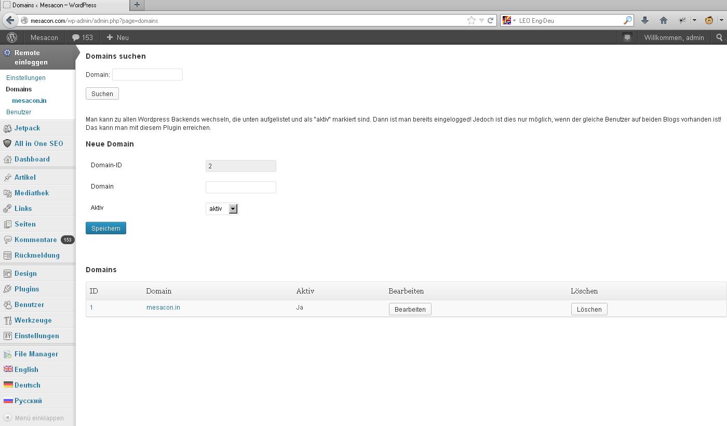
Task: Open Einstellungen in main admin menu
Action: pos(37,336)
